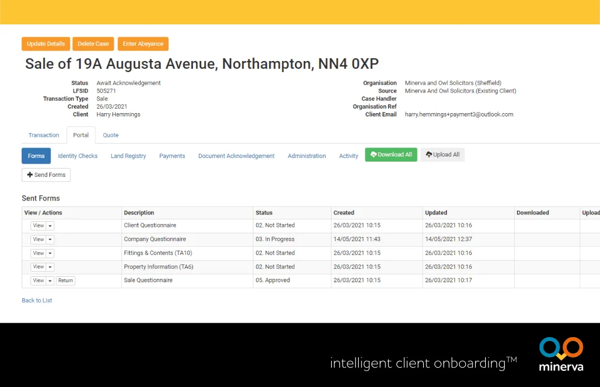Switch to Administration sub-tab

[x=307, y=156]
